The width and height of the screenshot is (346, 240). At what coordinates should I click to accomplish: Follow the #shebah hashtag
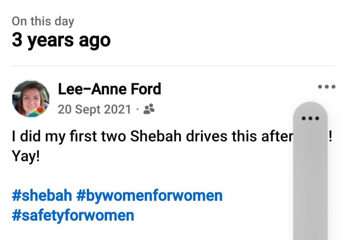pyautogui.click(x=42, y=196)
